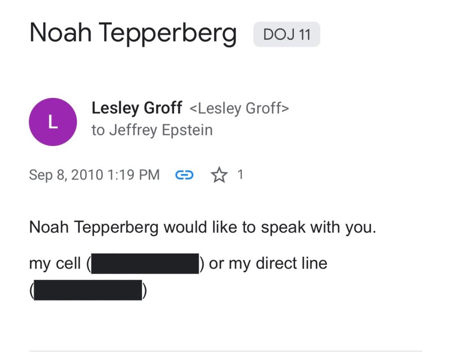Open the DOJ 11 label chip
Viewport: 451px width, 355px height.
(287, 34)
